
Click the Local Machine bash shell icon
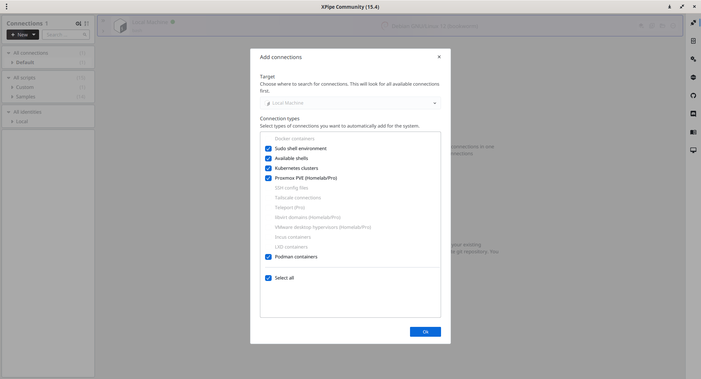click(x=120, y=26)
